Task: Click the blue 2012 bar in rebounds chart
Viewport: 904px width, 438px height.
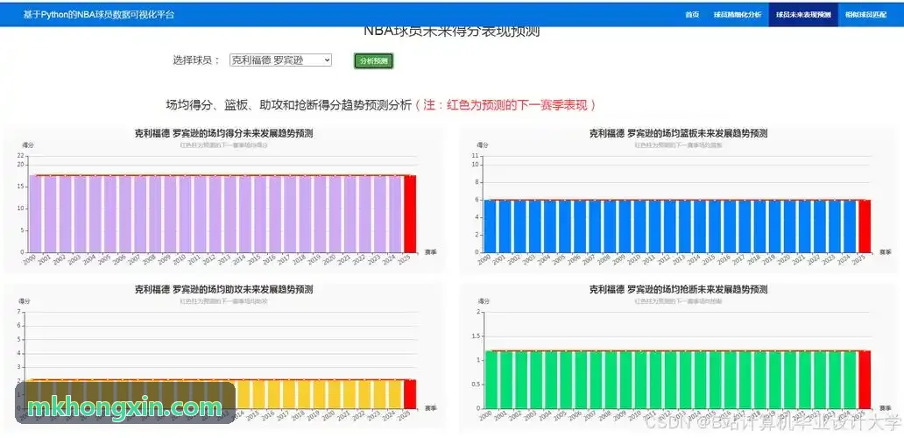Action: tap(670, 226)
